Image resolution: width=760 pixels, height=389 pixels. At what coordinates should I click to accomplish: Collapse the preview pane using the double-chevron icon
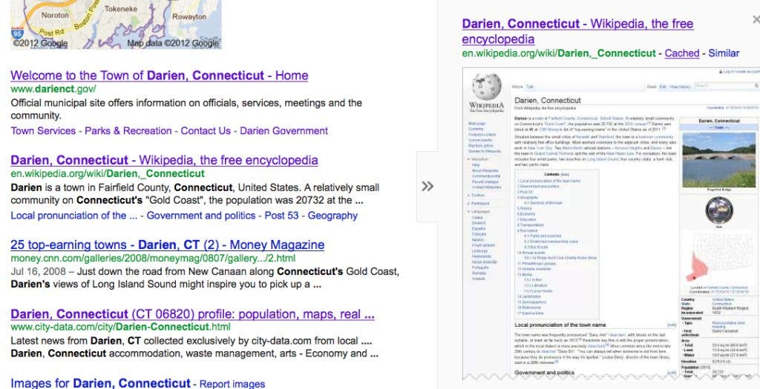[427, 186]
